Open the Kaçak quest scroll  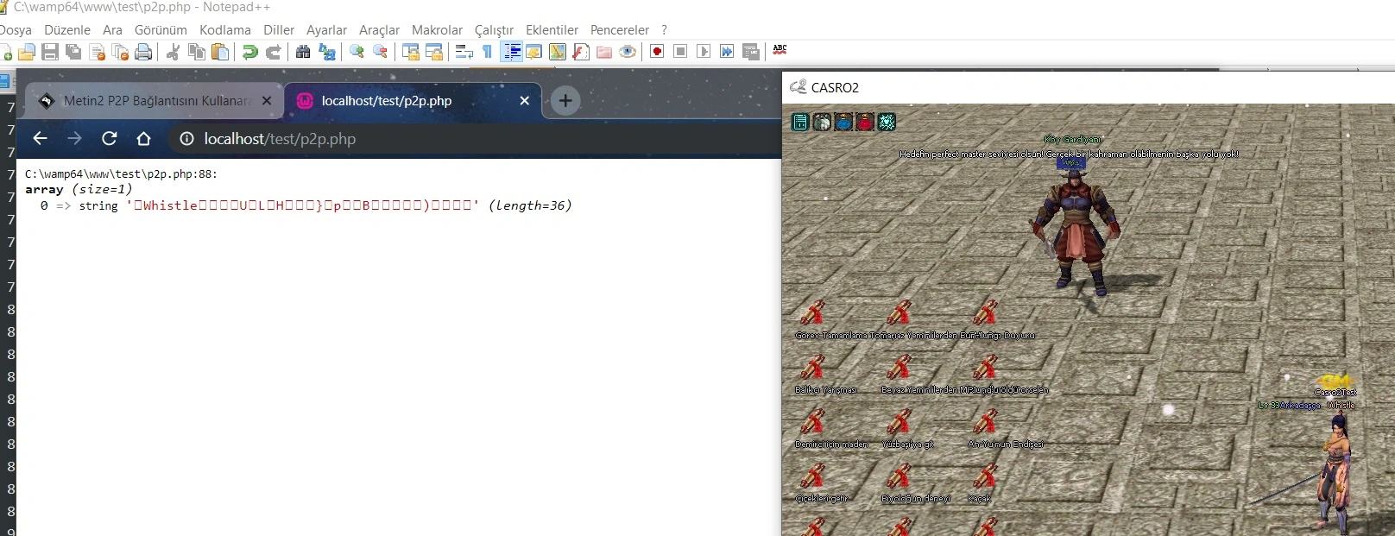(984, 476)
